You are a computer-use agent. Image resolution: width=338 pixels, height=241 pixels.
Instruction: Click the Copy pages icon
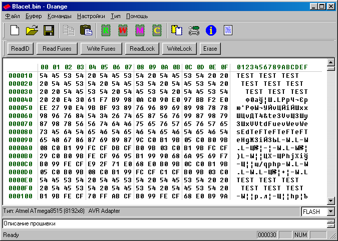click(69, 30)
